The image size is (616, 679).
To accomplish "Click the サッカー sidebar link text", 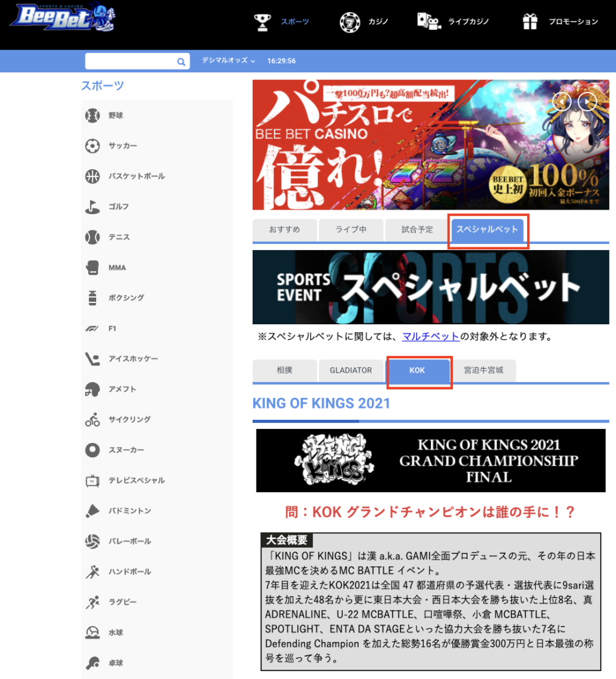I will coord(123,146).
